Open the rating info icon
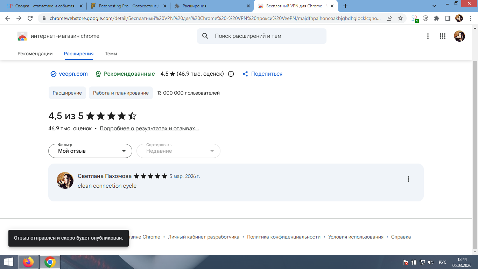478x269 pixels. 231,74
